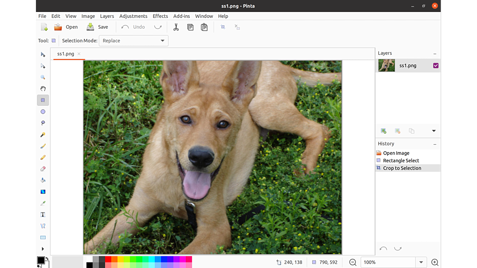Select the Paint Bucket tool
The image size is (477, 268).
tap(43, 180)
